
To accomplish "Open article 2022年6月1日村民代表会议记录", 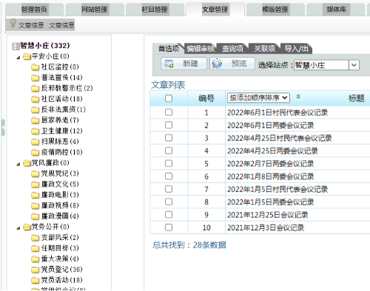I will click(277, 112).
